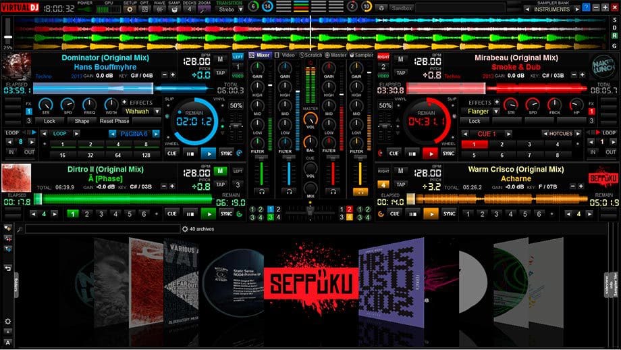Viewport: 621px width, 350px height.
Task: Open the WAVE waveform display icon
Action: point(159,9)
